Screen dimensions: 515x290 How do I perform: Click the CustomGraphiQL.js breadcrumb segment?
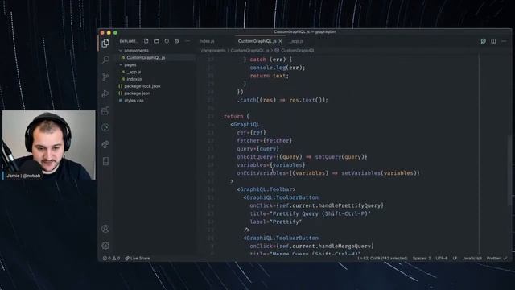click(249, 51)
